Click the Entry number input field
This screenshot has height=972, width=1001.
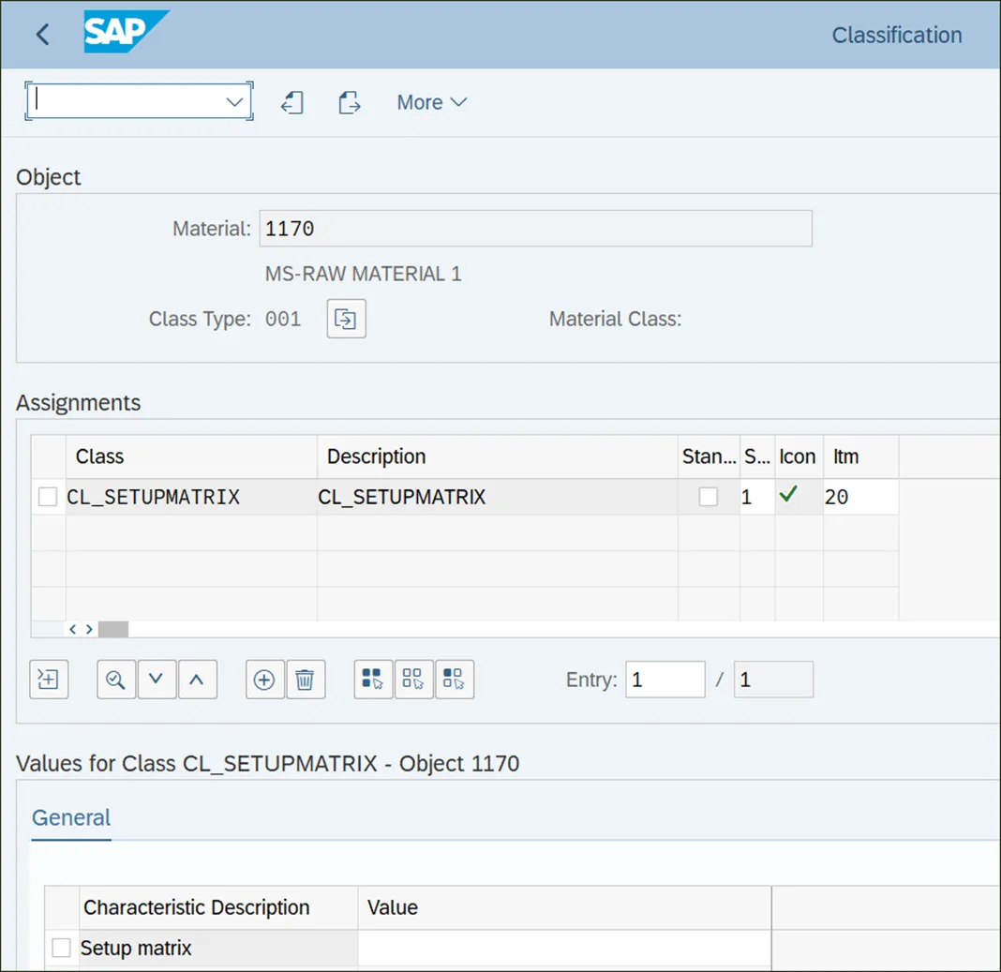click(665, 680)
